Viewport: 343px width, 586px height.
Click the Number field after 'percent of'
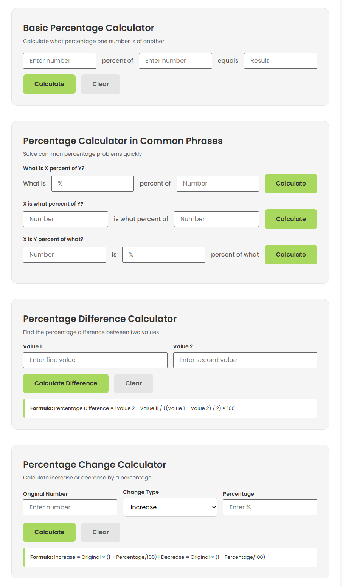tap(217, 183)
